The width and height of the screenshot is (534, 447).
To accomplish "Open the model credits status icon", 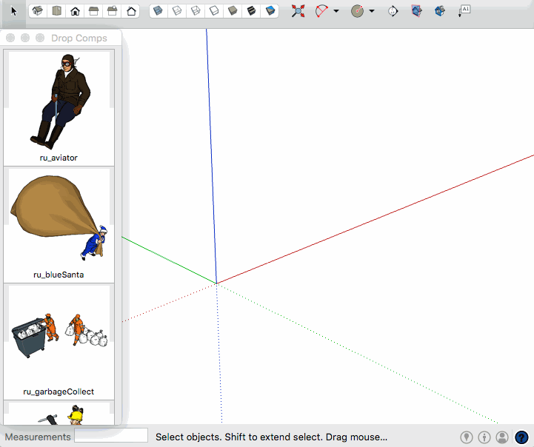I will (484, 437).
